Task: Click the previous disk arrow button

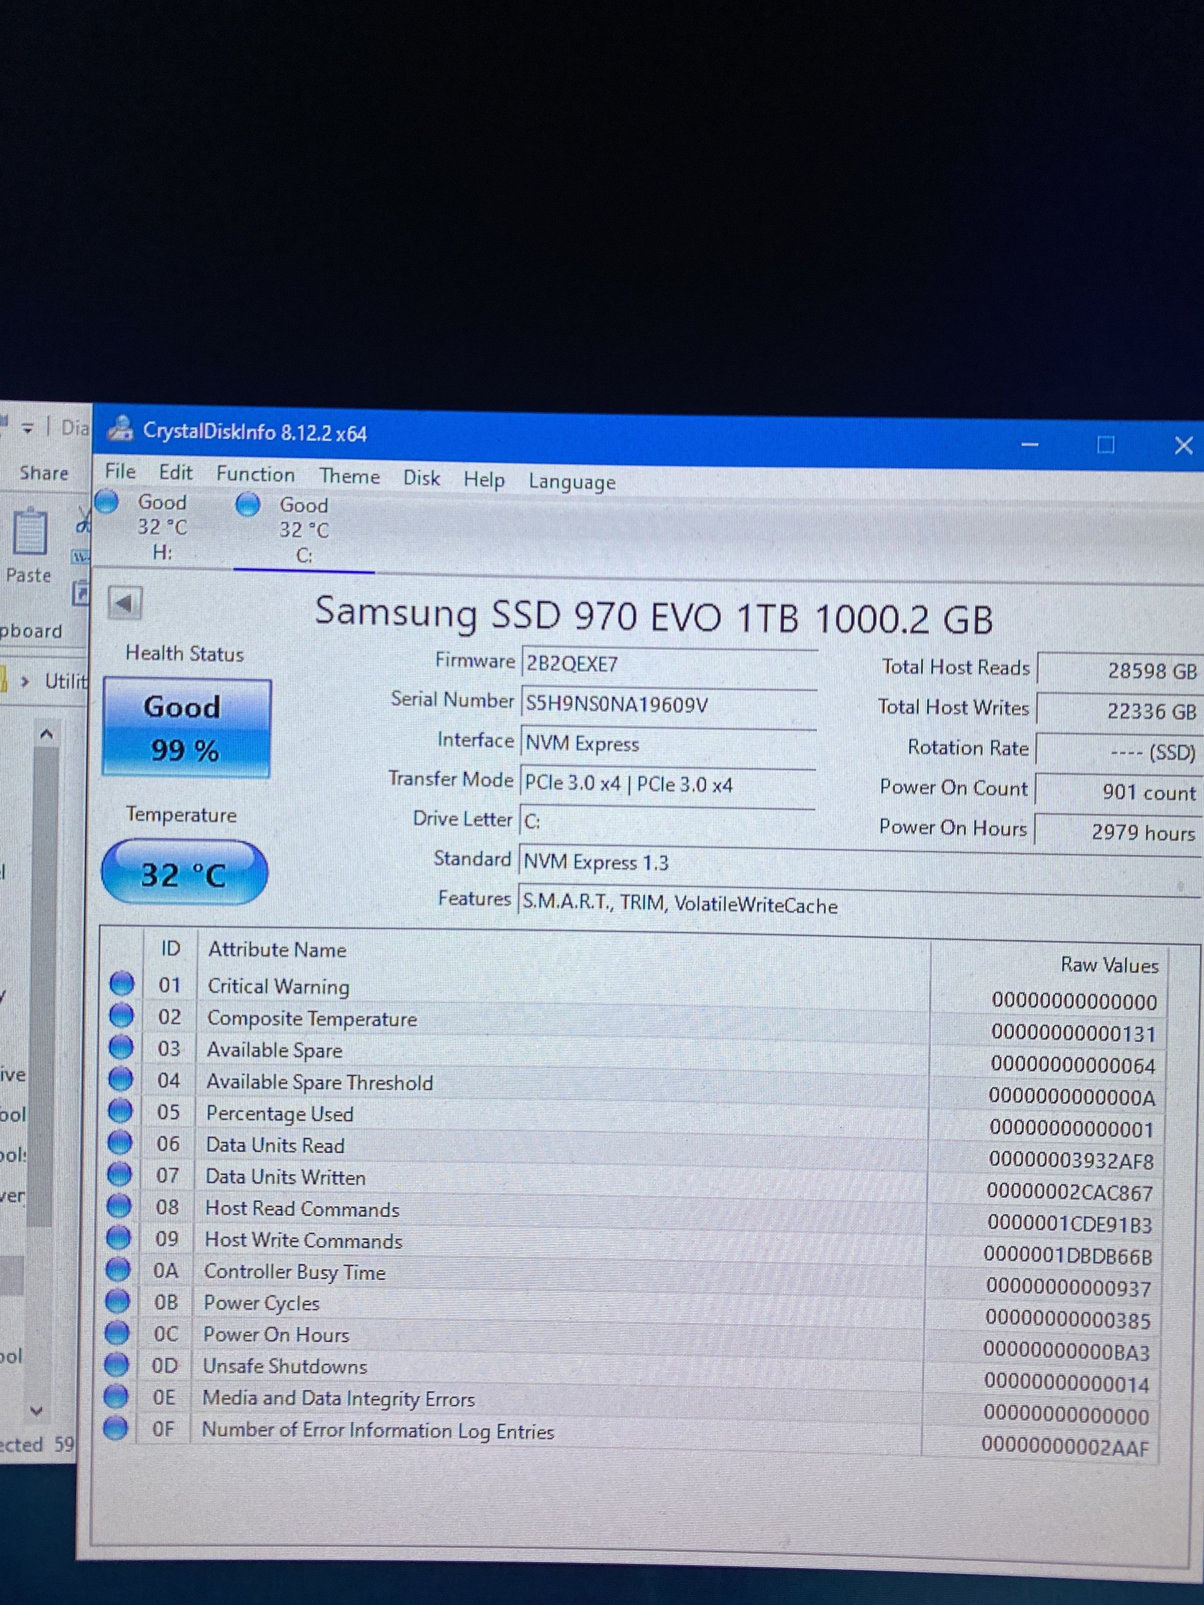Action: point(125,602)
